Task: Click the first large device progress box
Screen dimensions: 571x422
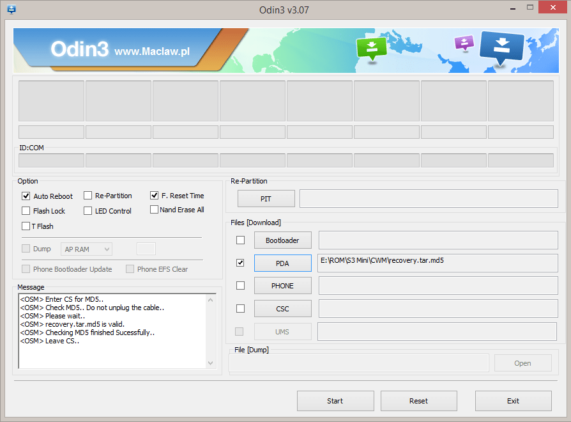Action: (51, 101)
